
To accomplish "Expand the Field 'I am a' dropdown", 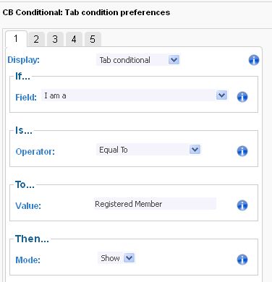I will click(134, 95).
